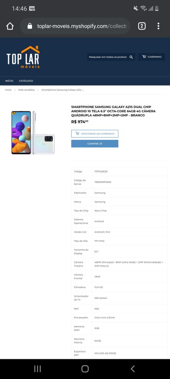This screenshot has height=379, width=170.
Task: Open the Carrinho cart button
Action: (152, 57)
